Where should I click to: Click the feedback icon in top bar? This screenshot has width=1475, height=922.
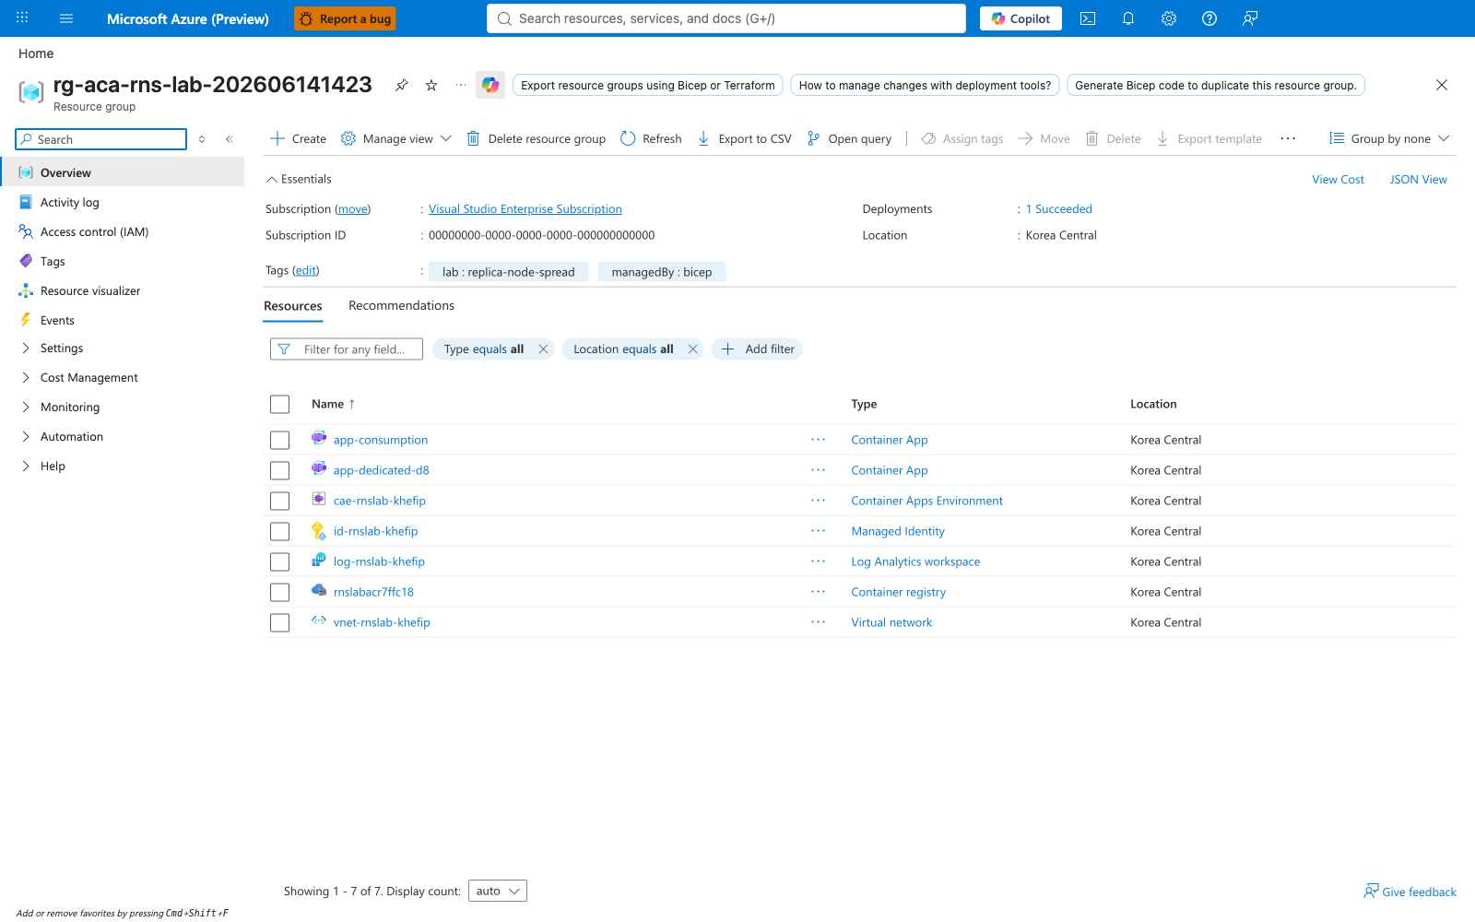tap(1250, 18)
